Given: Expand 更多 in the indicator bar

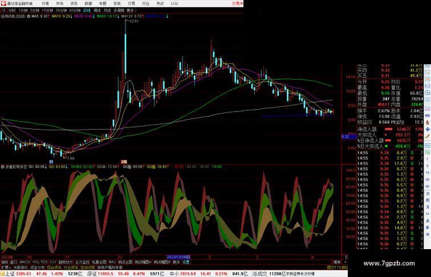Looking at the screenshot, I should click(x=176, y=262).
